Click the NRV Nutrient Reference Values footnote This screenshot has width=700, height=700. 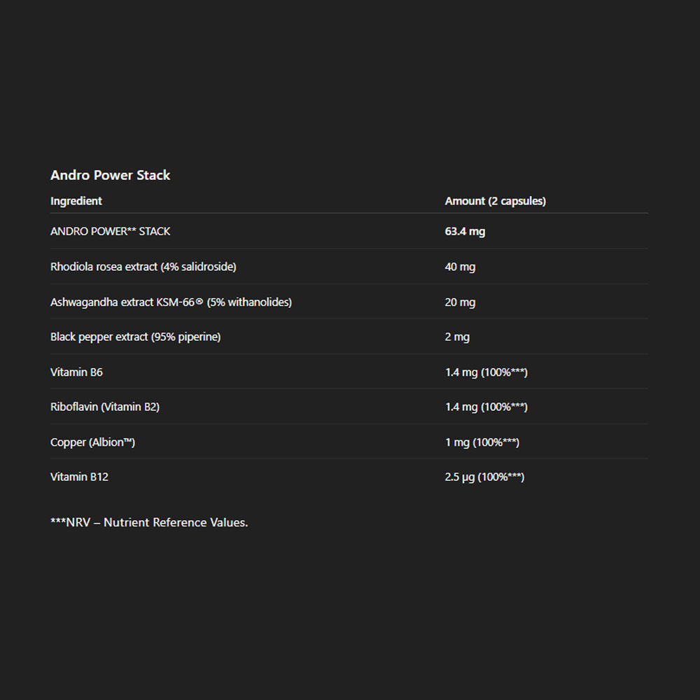click(149, 523)
